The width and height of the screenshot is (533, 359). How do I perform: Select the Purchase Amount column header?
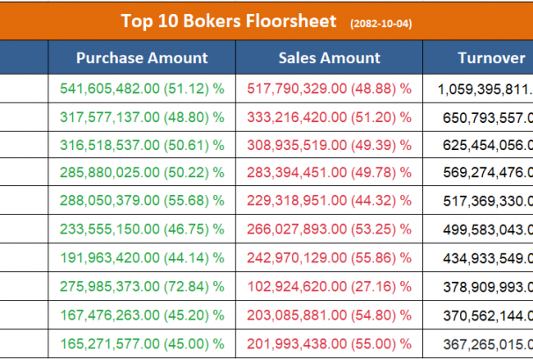point(142,58)
